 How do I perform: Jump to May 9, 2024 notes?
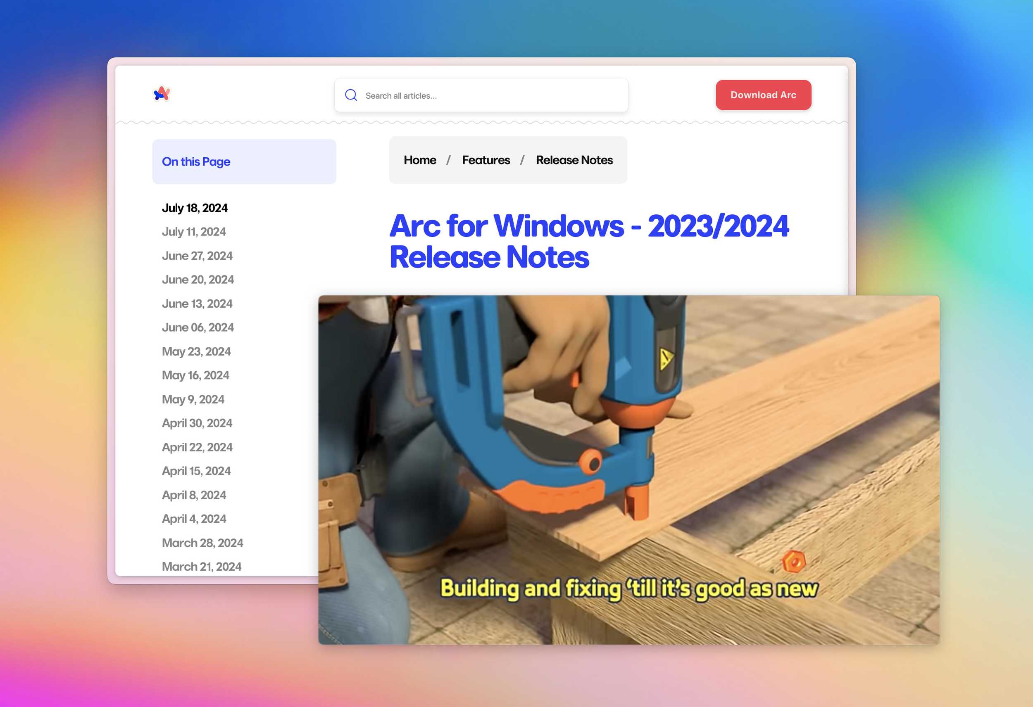point(193,399)
